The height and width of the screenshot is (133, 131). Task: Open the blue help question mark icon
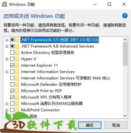click(x=125, y=16)
